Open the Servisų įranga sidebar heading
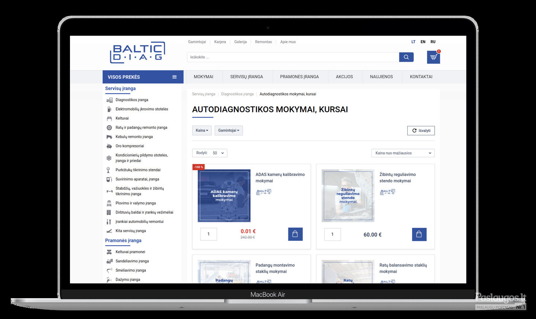This screenshot has height=319, width=536. pyautogui.click(x=120, y=89)
